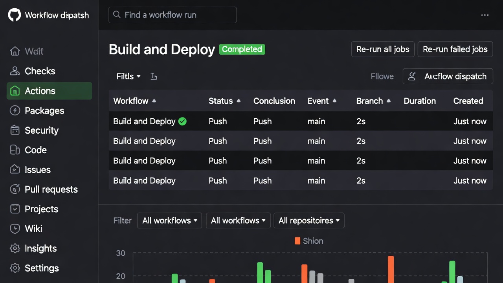The width and height of the screenshot is (503, 283).
Task: Expand the first All workflows dropdown
Action: click(169, 221)
